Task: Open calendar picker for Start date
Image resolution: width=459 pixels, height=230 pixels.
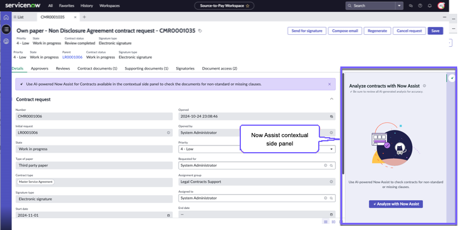Action: click(x=168, y=216)
